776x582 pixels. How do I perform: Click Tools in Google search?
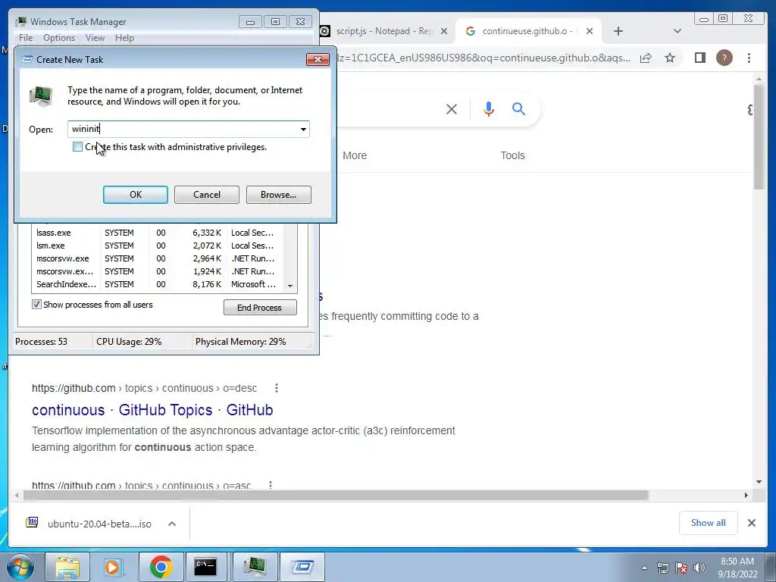(512, 155)
